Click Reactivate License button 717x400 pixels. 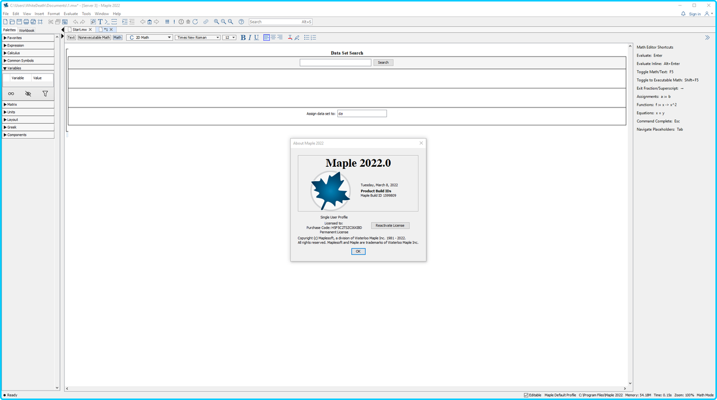390,225
